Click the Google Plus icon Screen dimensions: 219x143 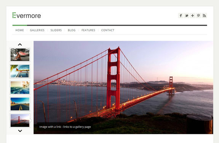pos(192,16)
